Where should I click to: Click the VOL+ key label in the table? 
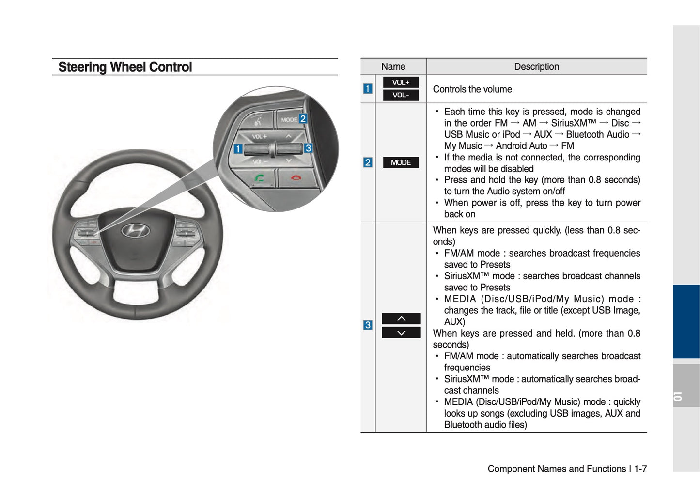tap(401, 82)
